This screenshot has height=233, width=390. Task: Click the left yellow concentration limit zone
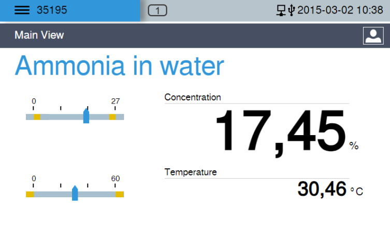tap(37, 117)
